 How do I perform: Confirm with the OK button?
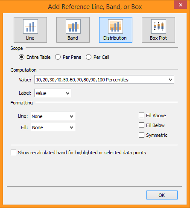pos(162,195)
